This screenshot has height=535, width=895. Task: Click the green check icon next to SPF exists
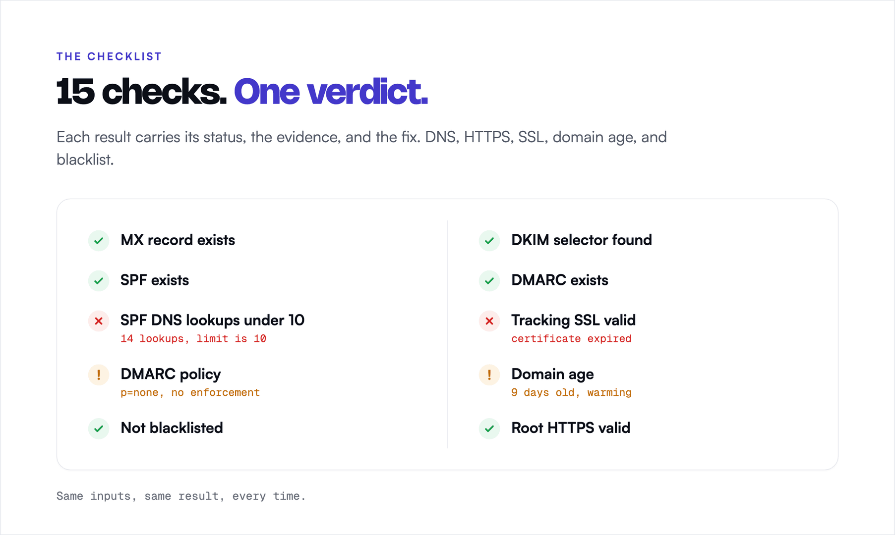[x=99, y=281]
